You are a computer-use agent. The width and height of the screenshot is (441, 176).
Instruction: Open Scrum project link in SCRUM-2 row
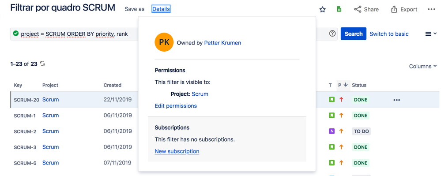(x=51, y=131)
